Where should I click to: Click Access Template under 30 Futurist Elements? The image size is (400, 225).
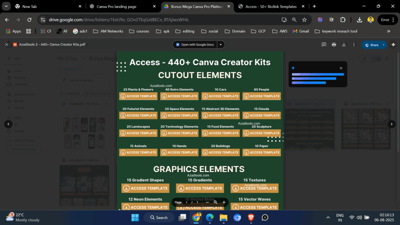tap(138, 115)
